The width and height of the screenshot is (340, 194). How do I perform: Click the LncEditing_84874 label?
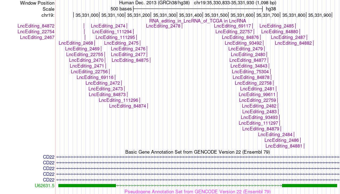coord(127,106)
